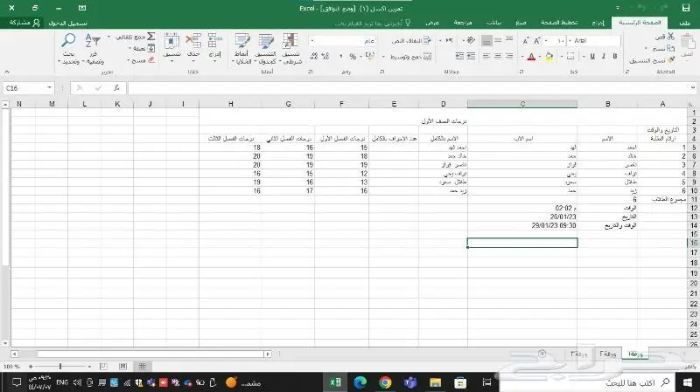Viewport: 700px width, 392px height.
Task: Expand the formula bar chevron
Action: point(693,88)
